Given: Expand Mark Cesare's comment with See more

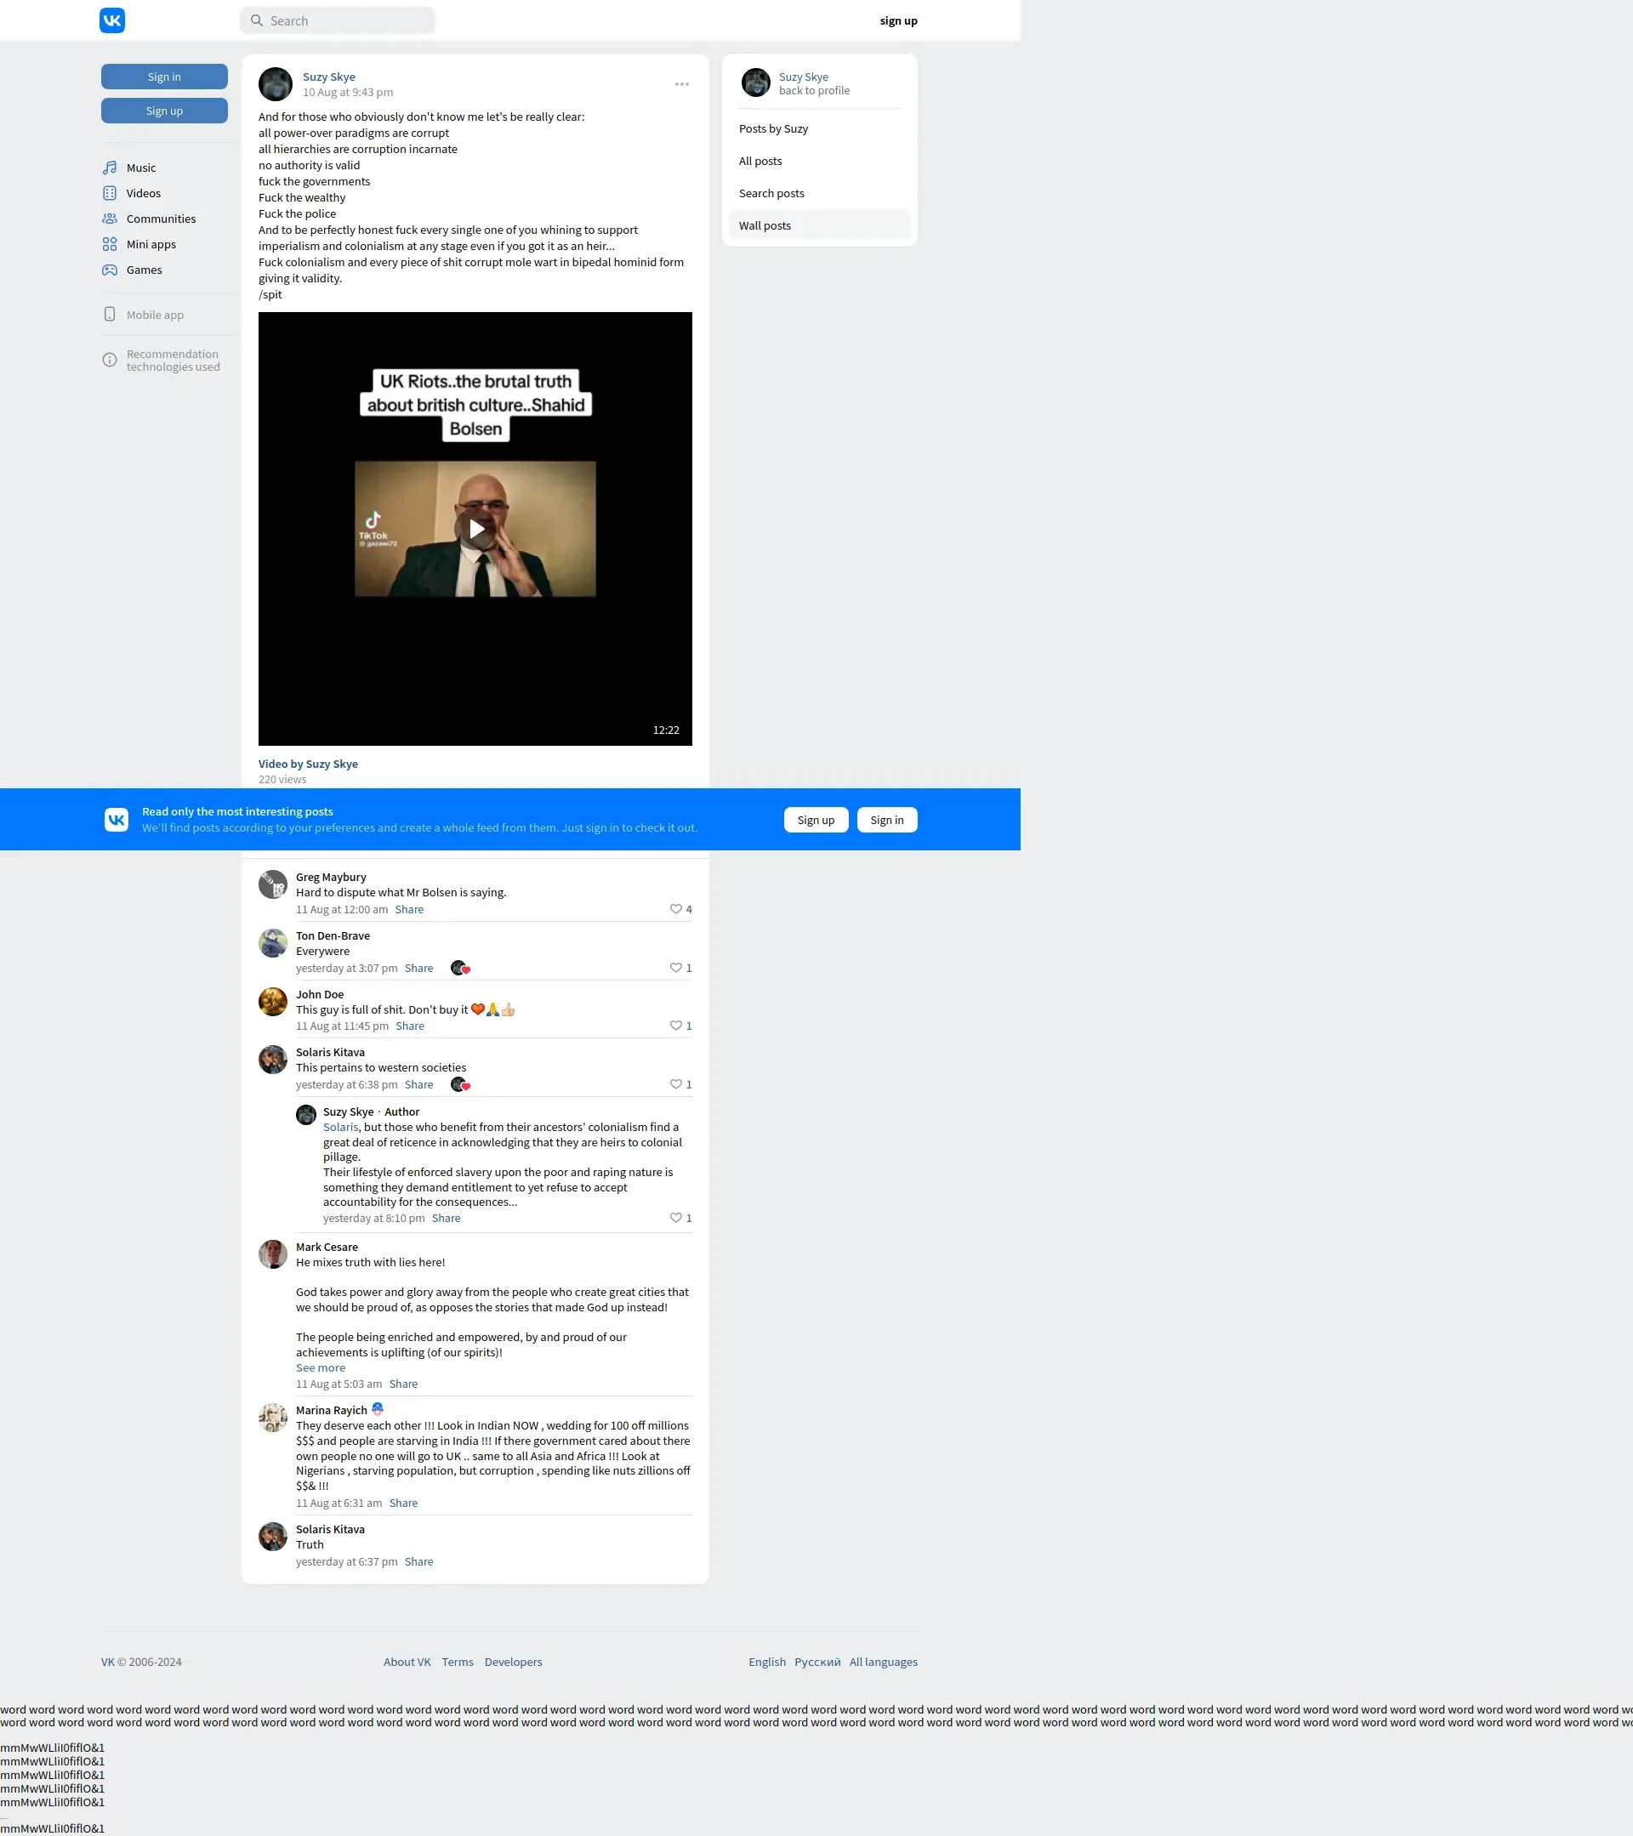Looking at the screenshot, I should click(x=320, y=1368).
